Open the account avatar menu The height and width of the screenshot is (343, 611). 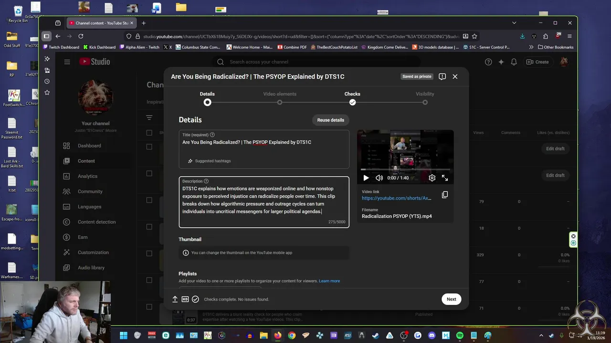564,62
